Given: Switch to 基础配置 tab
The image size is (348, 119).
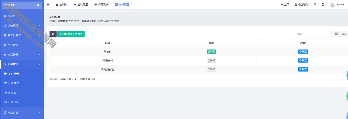Looking at the screenshot, I should 81,5.
